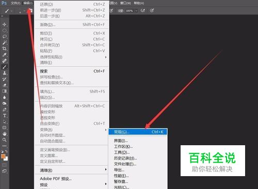The width and height of the screenshot is (258, 189).
Task: Choose 填充(L)... menu entry
Action: (x=72, y=92)
